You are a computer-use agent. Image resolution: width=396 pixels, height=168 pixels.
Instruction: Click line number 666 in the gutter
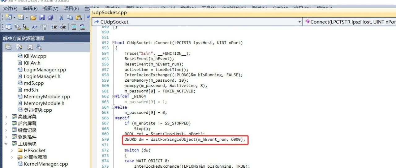point(105,118)
